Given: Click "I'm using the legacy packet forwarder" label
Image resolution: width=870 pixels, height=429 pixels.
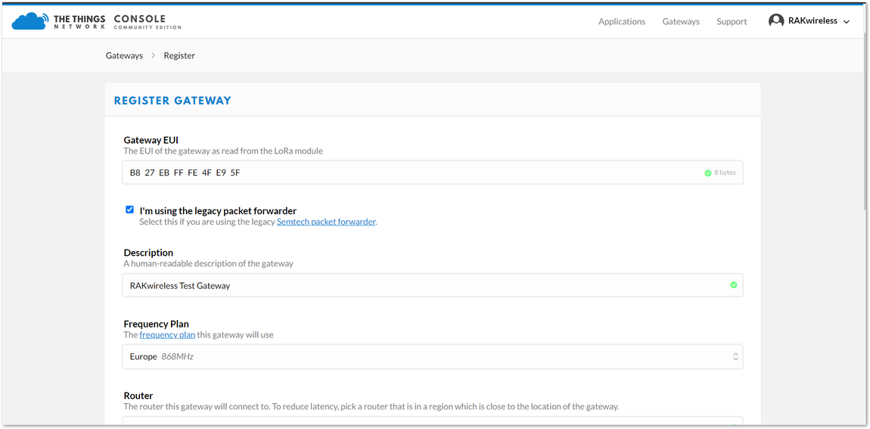Looking at the screenshot, I should 218,211.
